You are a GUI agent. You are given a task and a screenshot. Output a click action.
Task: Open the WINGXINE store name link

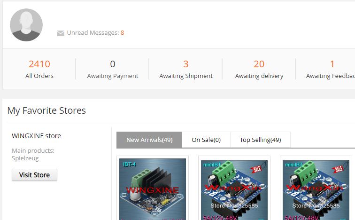[36, 136]
